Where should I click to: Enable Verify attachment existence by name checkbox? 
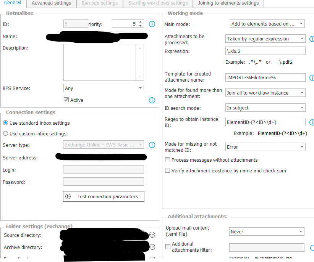[167, 171]
